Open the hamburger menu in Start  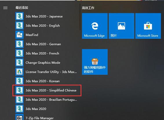(x=5, y=8)
